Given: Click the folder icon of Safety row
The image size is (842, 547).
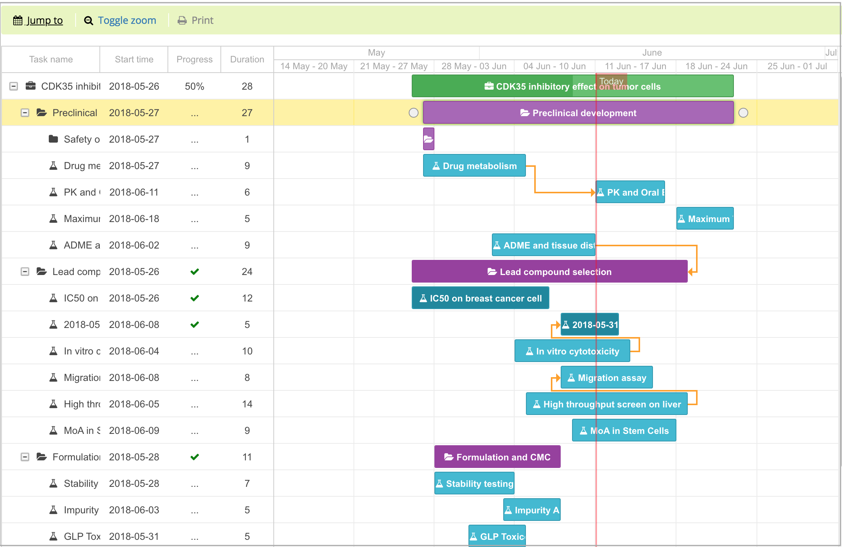Looking at the screenshot, I should click(53, 139).
